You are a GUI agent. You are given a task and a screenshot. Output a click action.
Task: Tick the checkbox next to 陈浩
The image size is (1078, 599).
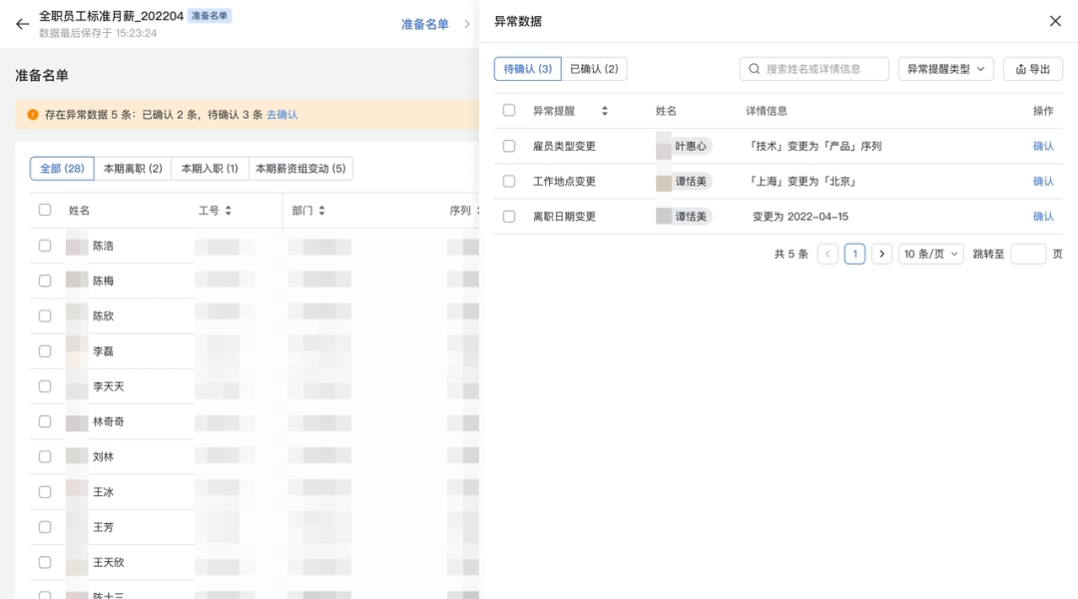[45, 246]
